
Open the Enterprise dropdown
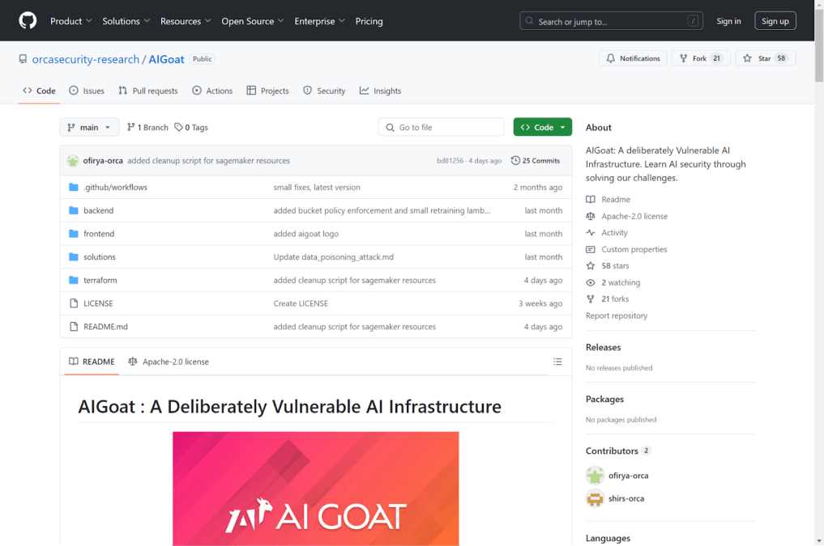click(319, 21)
